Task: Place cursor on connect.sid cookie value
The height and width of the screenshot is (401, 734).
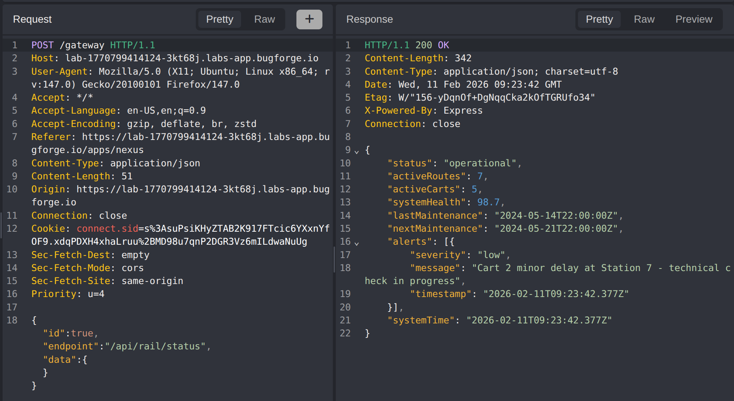Action: pos(234,229)
